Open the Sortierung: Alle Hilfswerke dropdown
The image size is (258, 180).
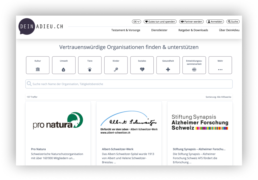[x=218, y=97]
